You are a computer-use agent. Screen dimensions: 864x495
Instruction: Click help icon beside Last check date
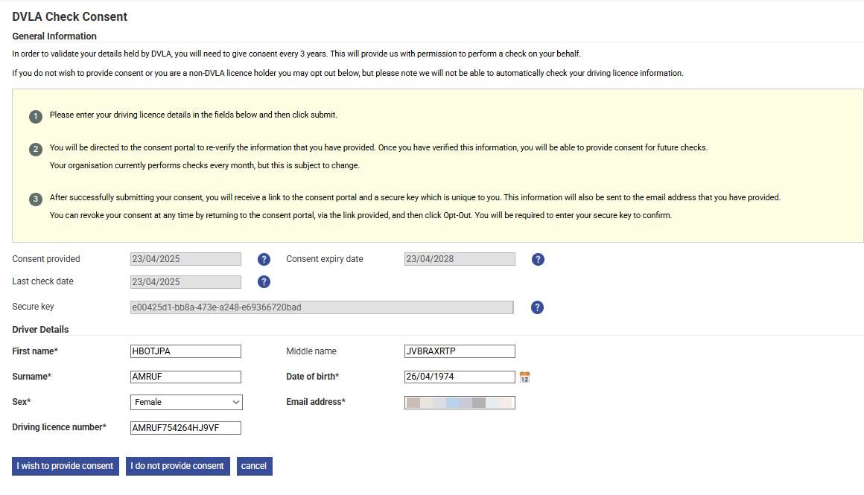(264, 282)
